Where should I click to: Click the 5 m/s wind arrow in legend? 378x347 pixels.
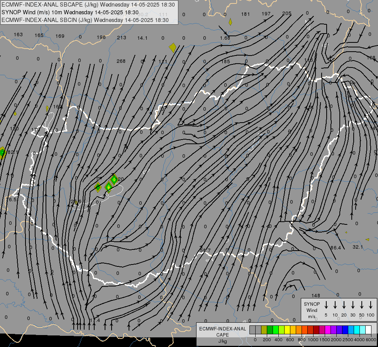[326, 305]
